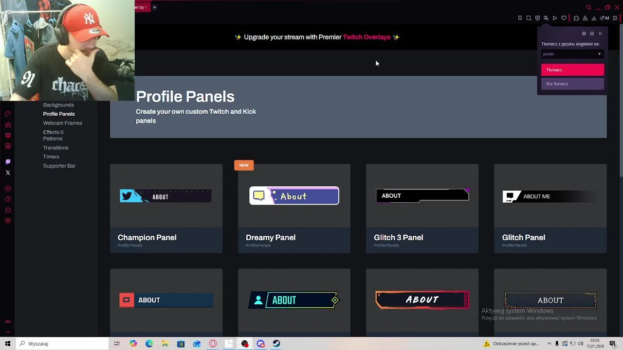
Task: Open the notification center icon
Action: tap(613, 344)
